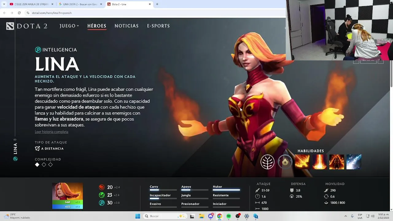Click the green agility attribute icon
The height and width of the screenshot is (221, 393).
[x=102, y=195]
